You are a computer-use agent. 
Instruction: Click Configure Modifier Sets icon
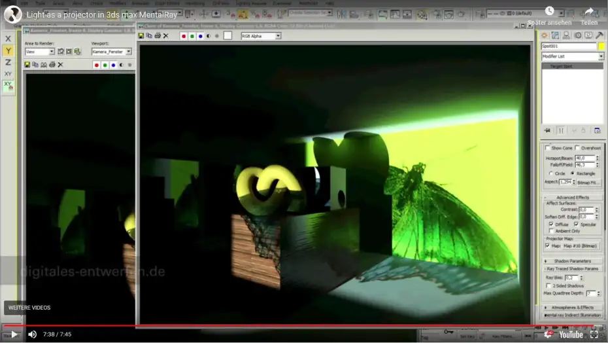tap(597, 130)
